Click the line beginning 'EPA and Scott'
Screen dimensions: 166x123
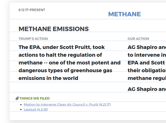point(147,63)
